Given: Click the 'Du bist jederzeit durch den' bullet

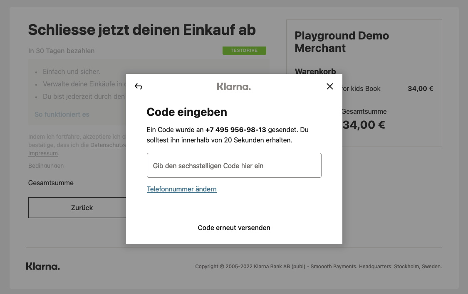Looking at the screenshot, I should (x=84, y=97).
